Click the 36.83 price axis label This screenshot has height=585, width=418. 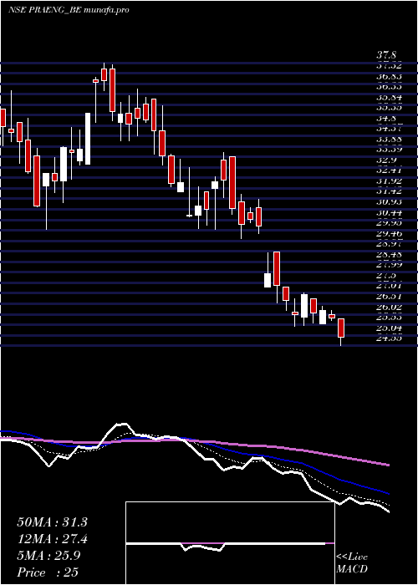(x=389, y=76)
